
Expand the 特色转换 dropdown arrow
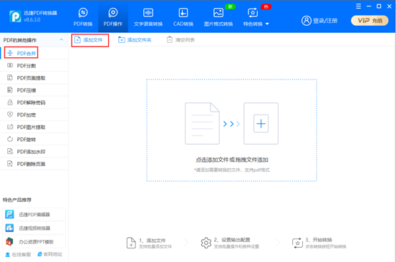267,24
